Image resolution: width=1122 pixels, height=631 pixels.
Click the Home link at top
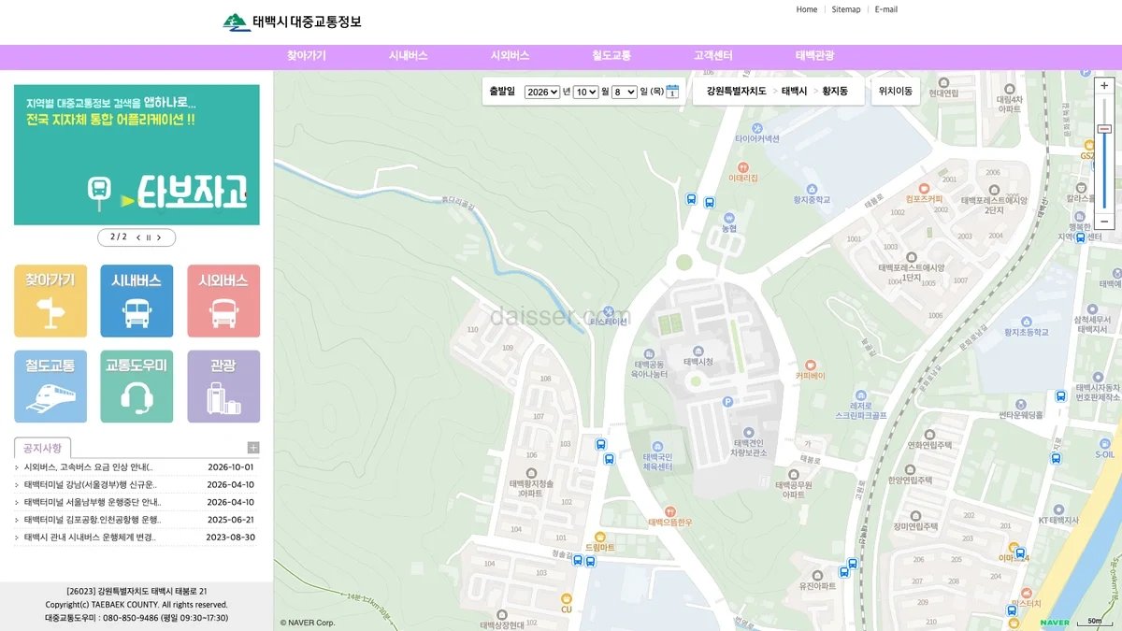[807, 9]
